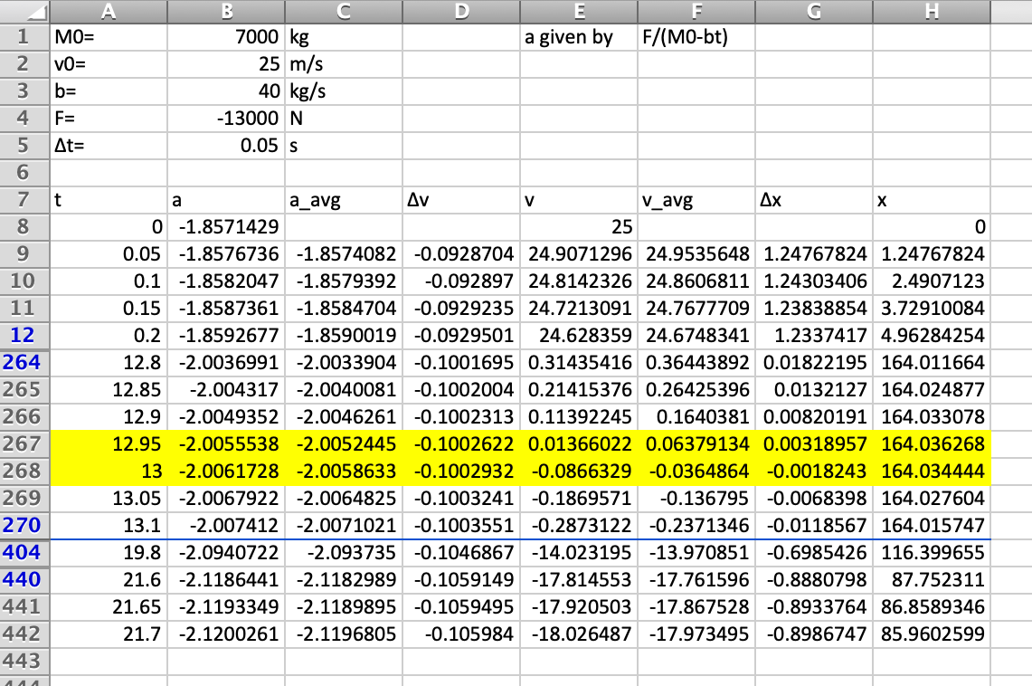
Task: Click the cell containing M0=
Action: (x=109, y=37)
